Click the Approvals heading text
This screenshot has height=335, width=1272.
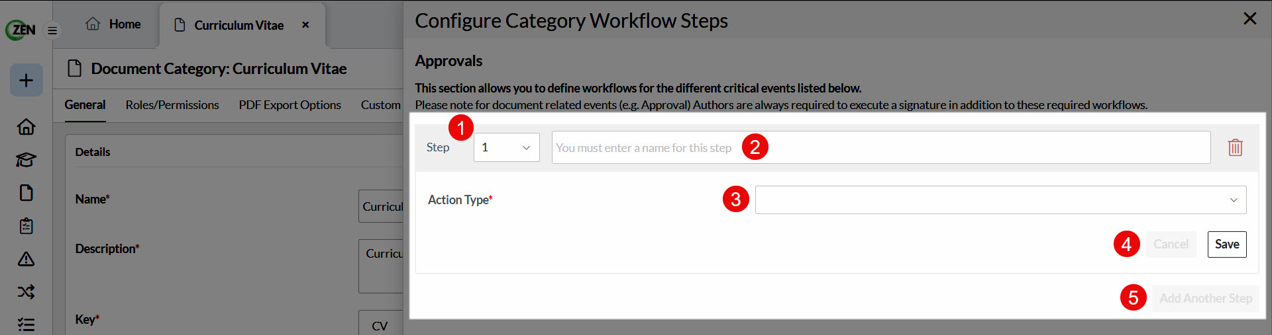449,61
